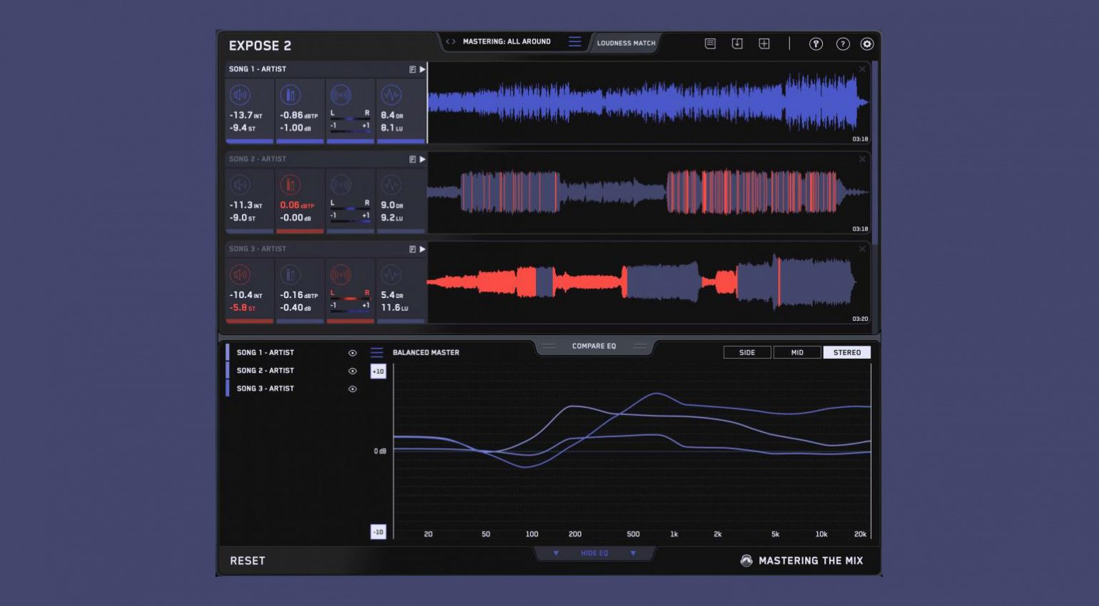
Task: Click the Song 1 waveform to seek
Action: (x=648, y=102)
